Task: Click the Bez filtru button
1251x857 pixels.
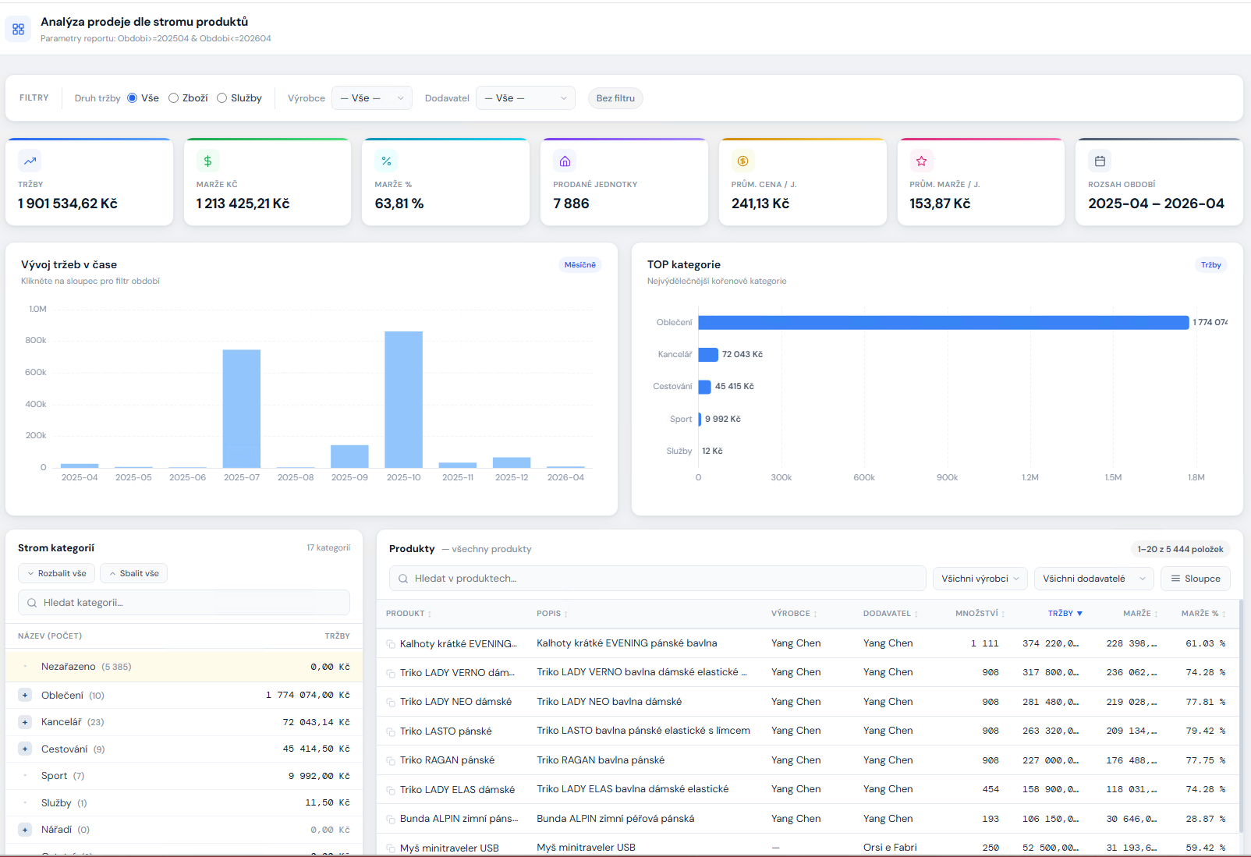Action: click(x=615, y=98)
